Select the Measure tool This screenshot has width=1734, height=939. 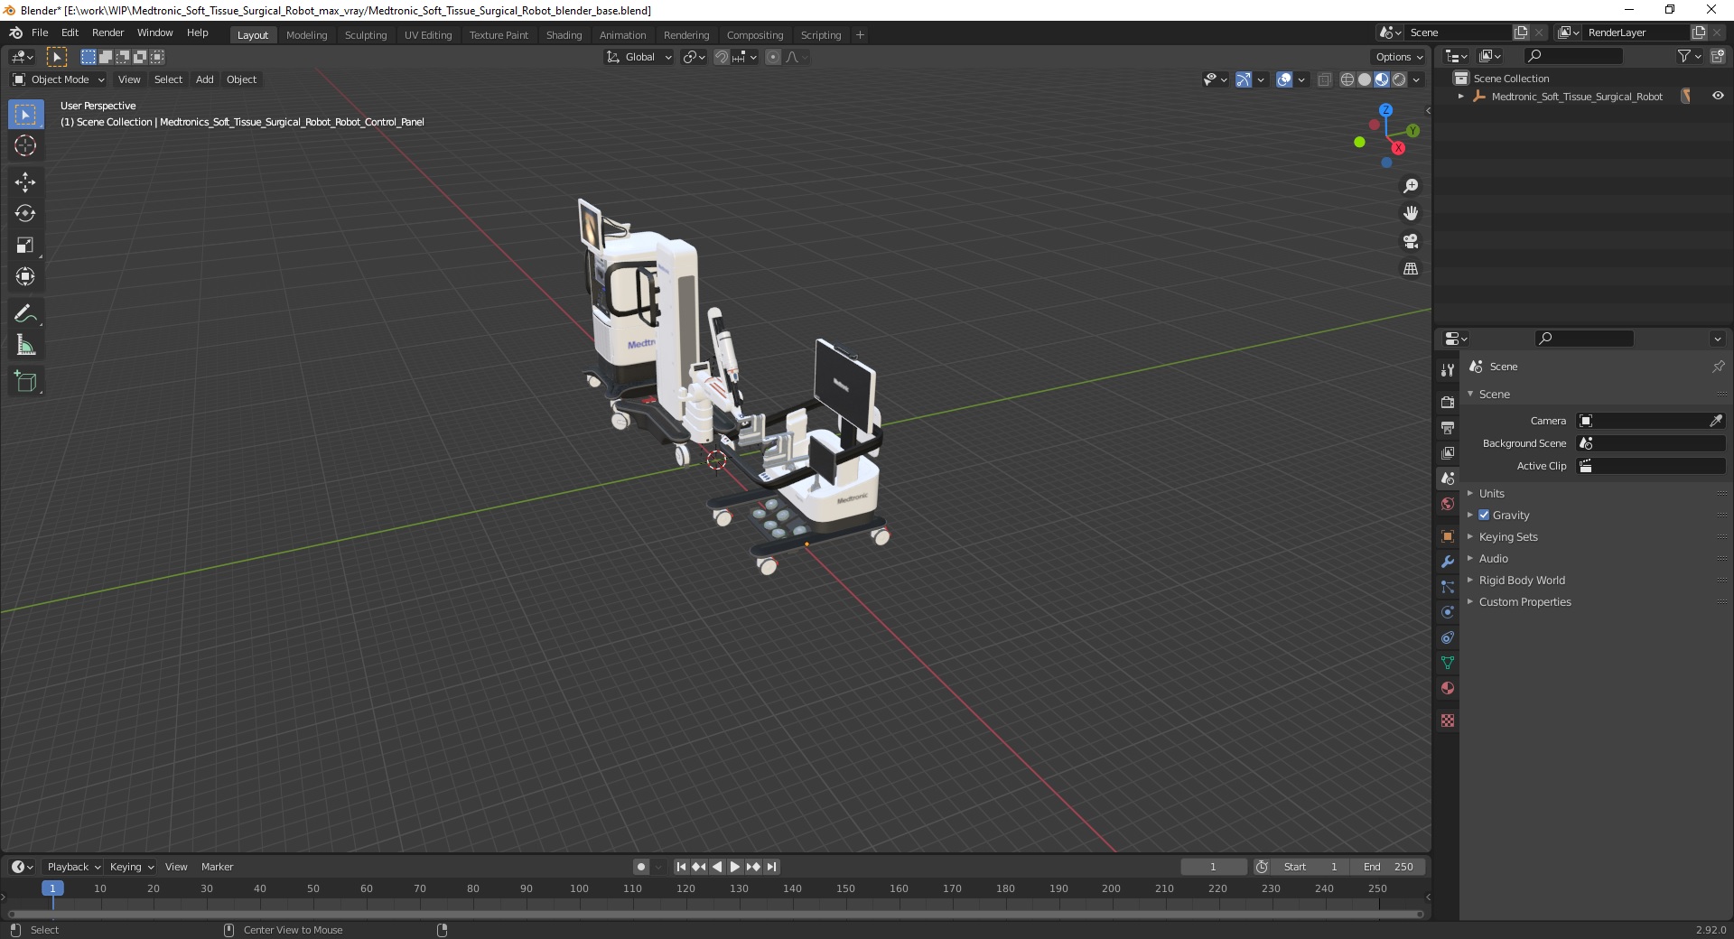click(x=25, y=346)
